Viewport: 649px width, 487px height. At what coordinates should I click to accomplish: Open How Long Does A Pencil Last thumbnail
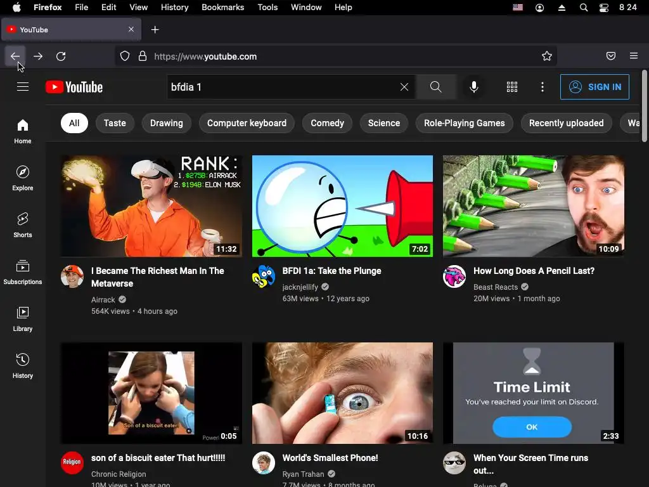[534, 206]
